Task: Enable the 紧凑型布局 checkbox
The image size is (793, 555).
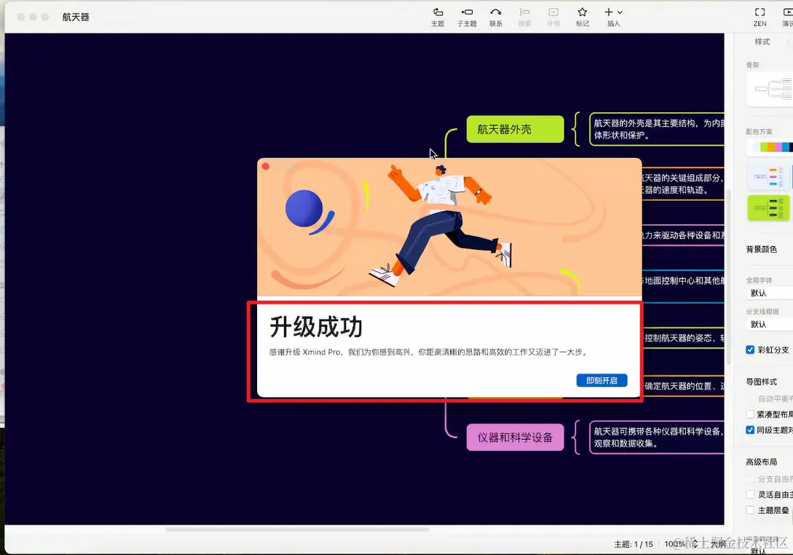Action: [x=750, y=414]
